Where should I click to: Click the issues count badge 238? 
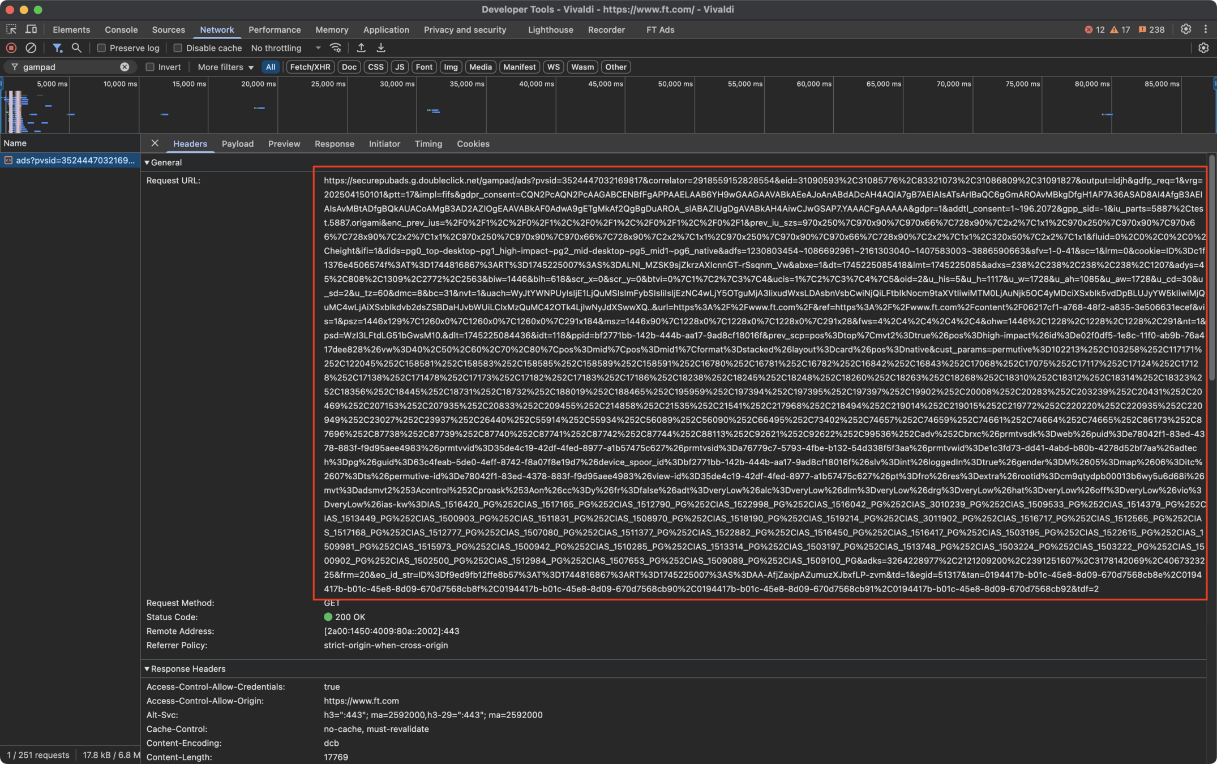(x=1151, y=29)
